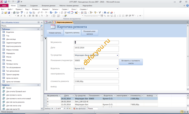The height and width of the screenshot is (114, 189).
Task: Click the funnel Toggle Filter icon
Action: [x=100, y=12]
